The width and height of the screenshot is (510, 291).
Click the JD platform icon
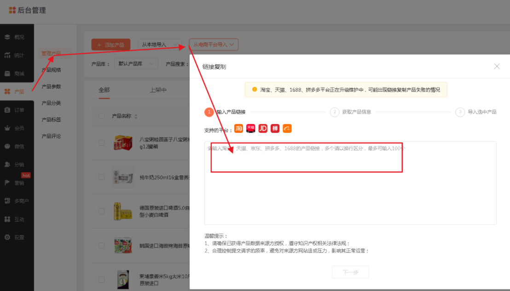click(263, 129)
